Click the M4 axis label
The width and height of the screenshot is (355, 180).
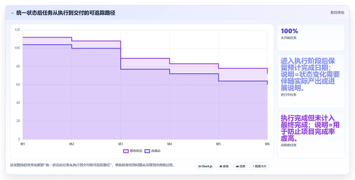[x=170, y=144]
